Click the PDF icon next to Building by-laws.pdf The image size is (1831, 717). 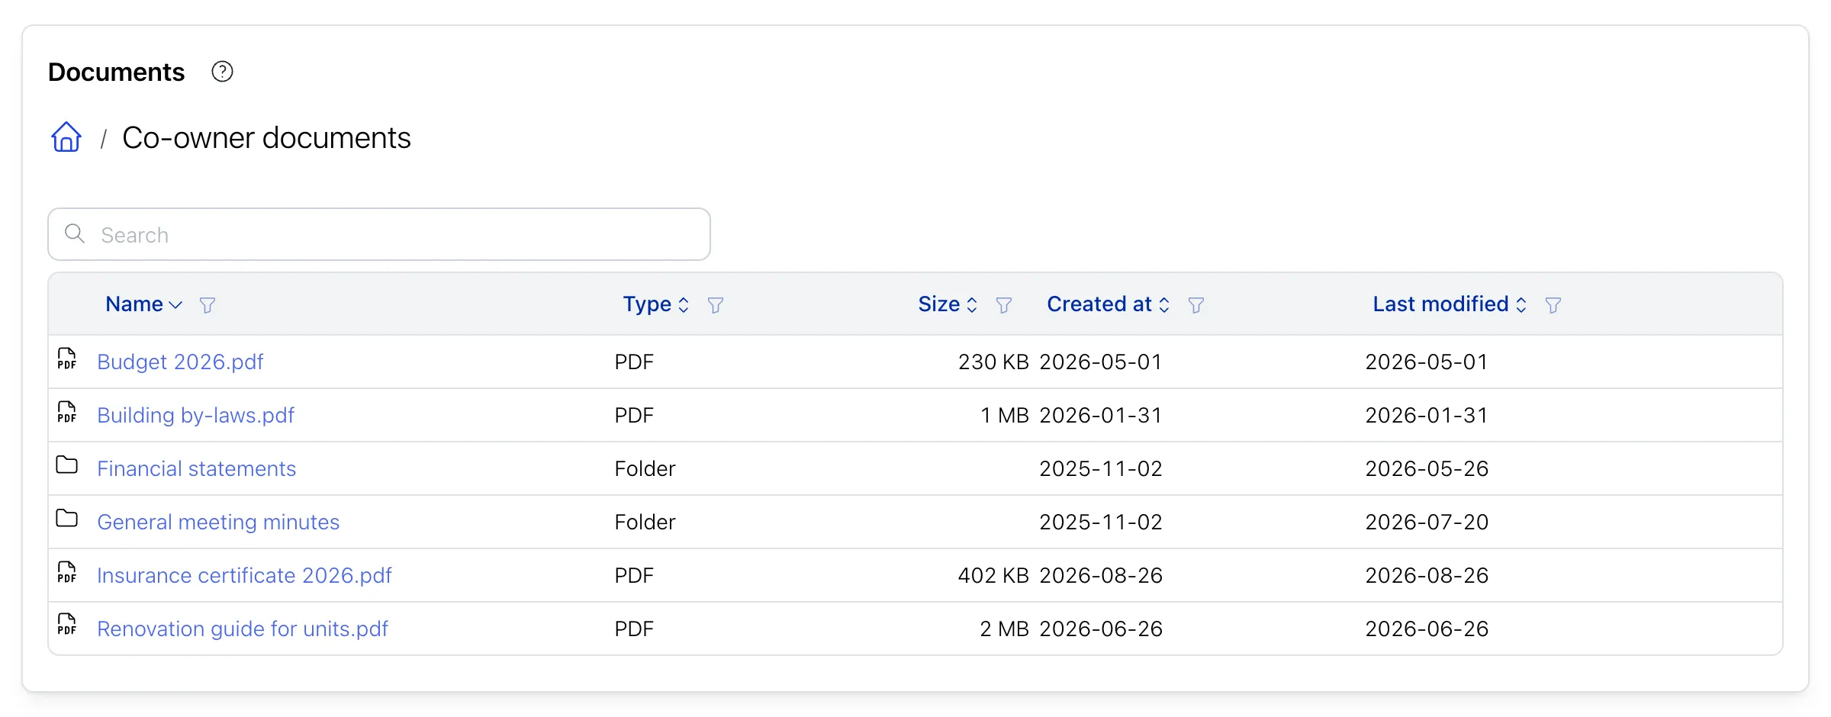tap(67, 413)
